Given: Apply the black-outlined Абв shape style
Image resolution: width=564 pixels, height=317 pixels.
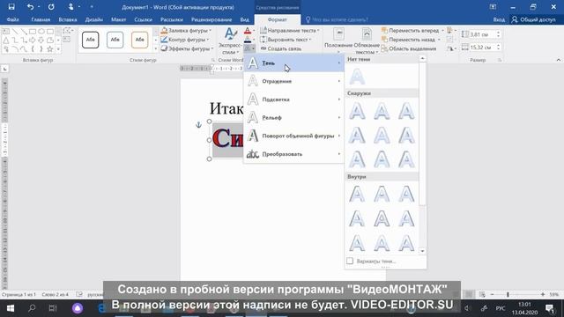Looking at the screenshot, I should pyautogui.click(x=90, y=40).
